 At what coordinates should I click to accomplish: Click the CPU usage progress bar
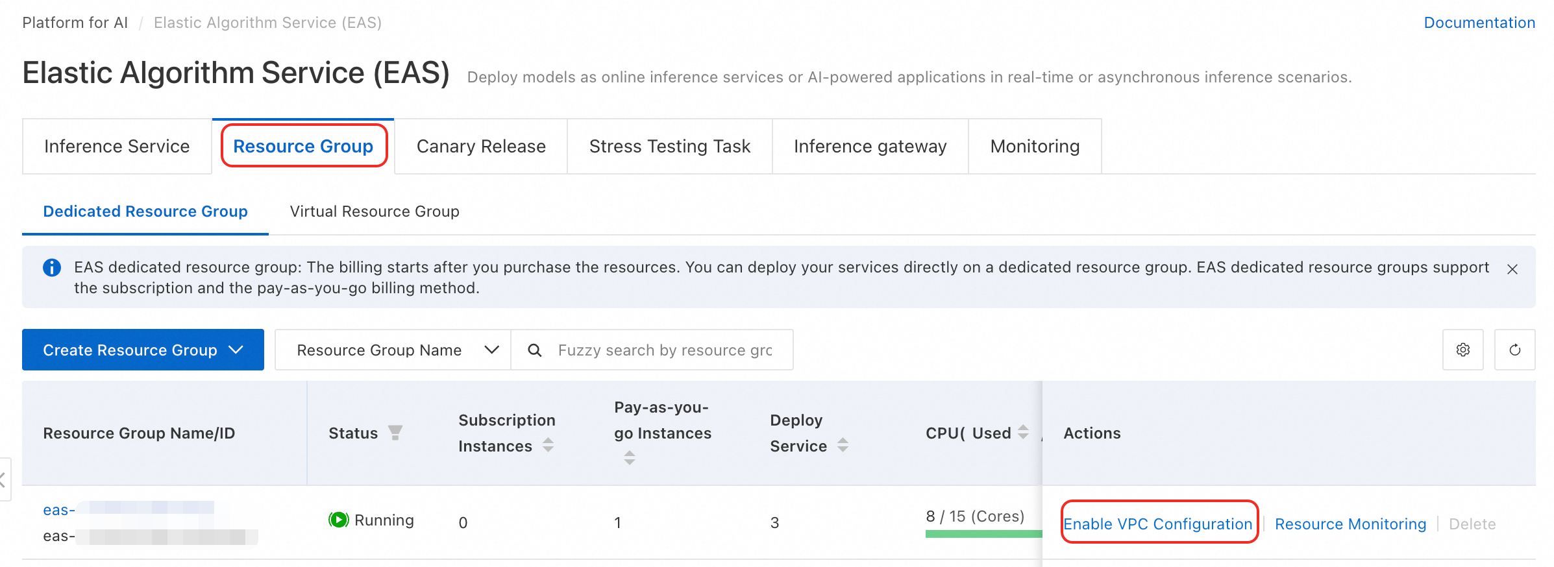click(983, 534)
